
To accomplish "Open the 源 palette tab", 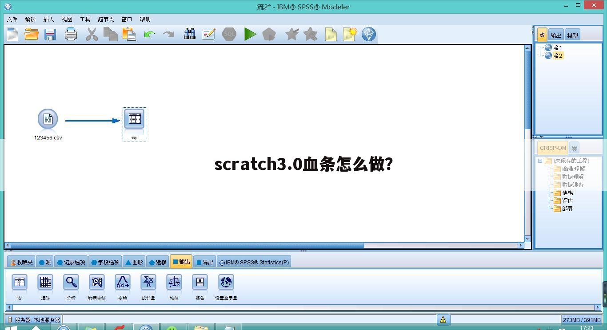I will (x=44, y=262).
